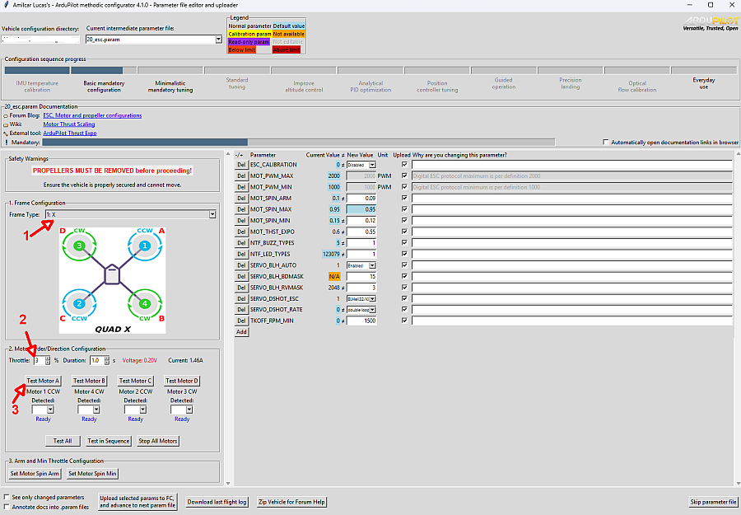Click Test All motors button

63,441
